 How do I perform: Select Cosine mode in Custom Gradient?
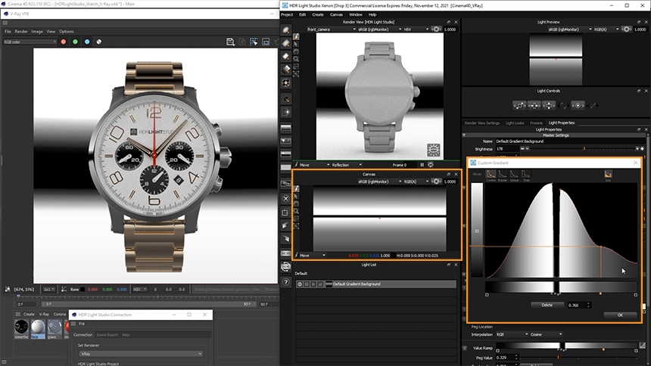coord(491,174)
